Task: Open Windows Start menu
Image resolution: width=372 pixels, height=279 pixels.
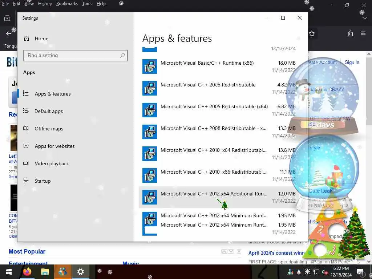Action: tap(9, 272)
